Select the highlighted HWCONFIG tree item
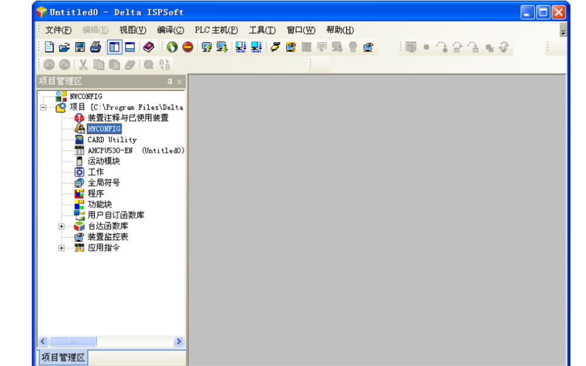Screen dimensions: 586x366 pos(104,129)
